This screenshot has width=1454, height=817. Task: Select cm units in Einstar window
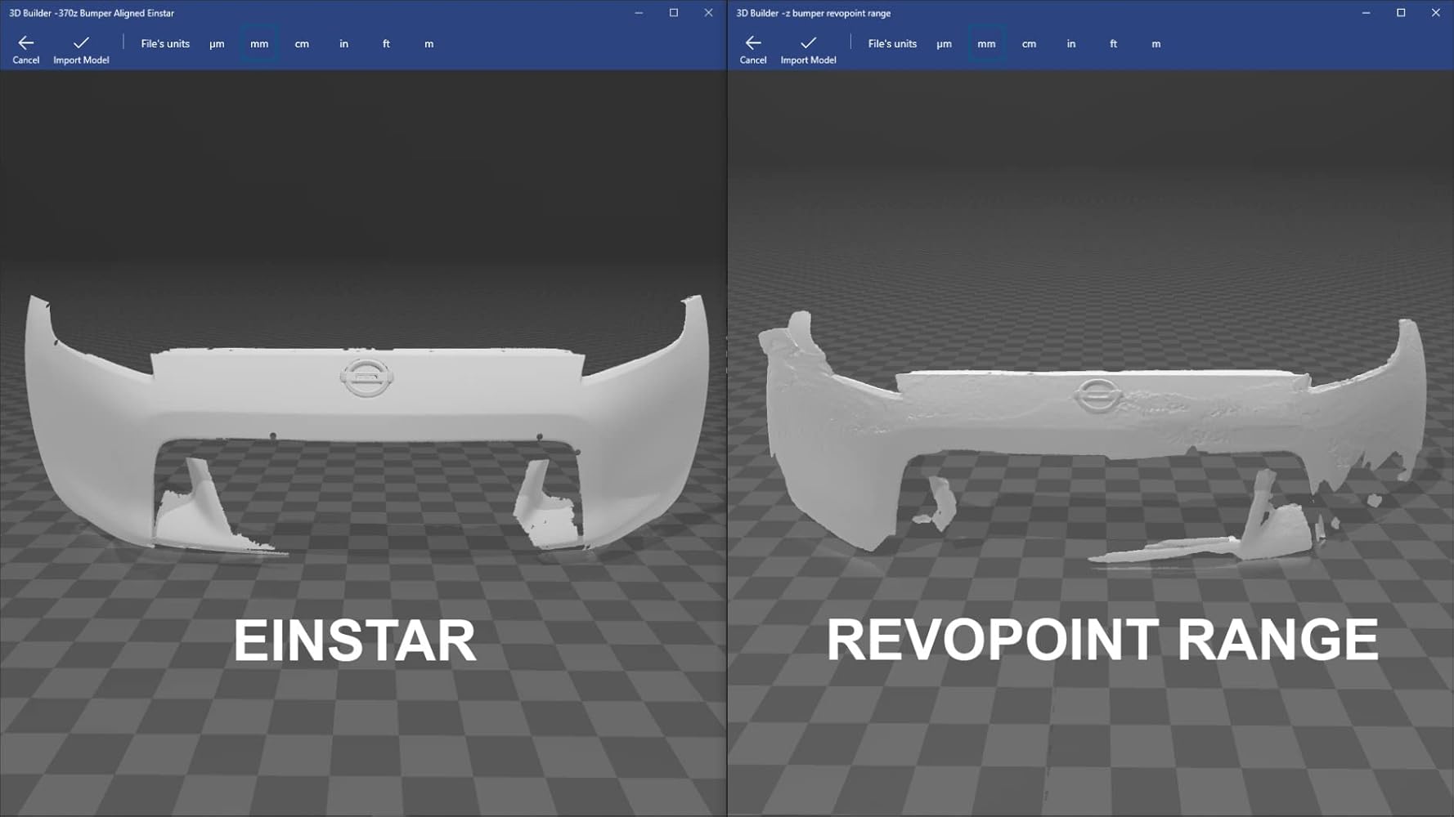pyautogui.click(x=302, y=44)
